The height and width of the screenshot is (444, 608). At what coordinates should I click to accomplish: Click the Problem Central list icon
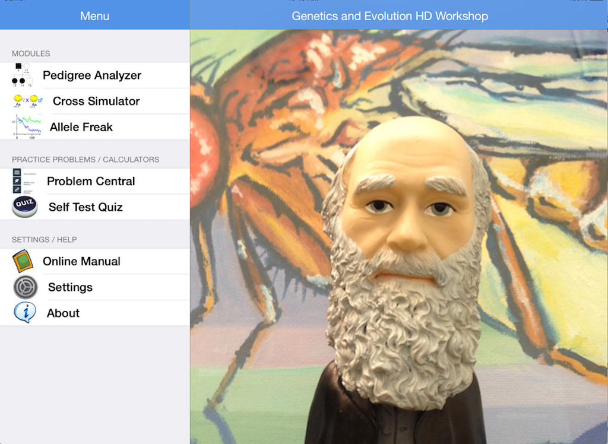[x=23, y=181]
